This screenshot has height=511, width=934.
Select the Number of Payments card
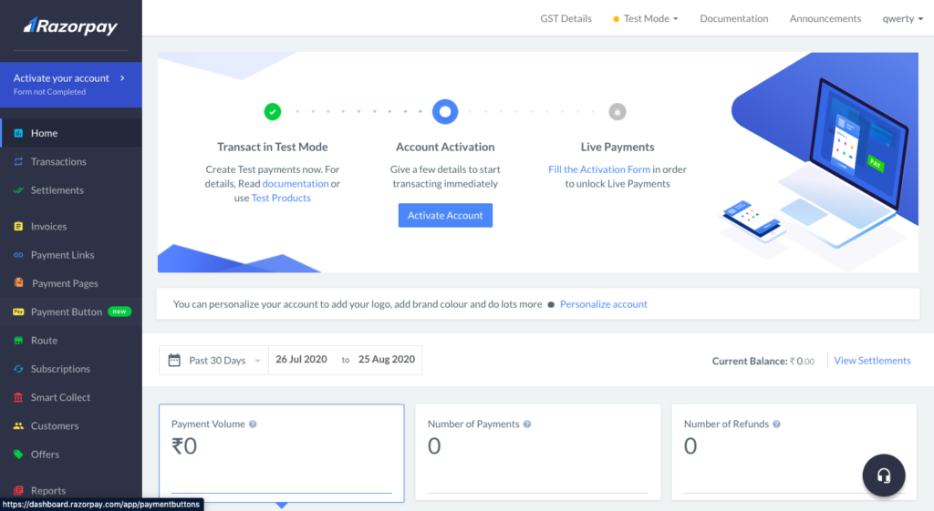coord(538,452)
